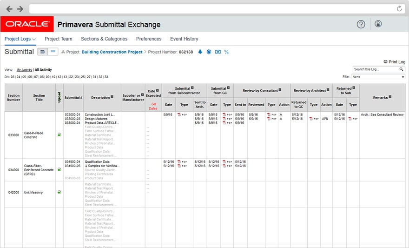Click info icon on Submittal from GC header
The width and height of the screenshot is (409, 248).
point(228,88)
